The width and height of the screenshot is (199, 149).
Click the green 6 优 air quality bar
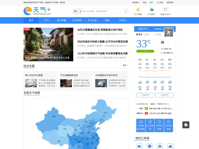click(x=145, y=51)
